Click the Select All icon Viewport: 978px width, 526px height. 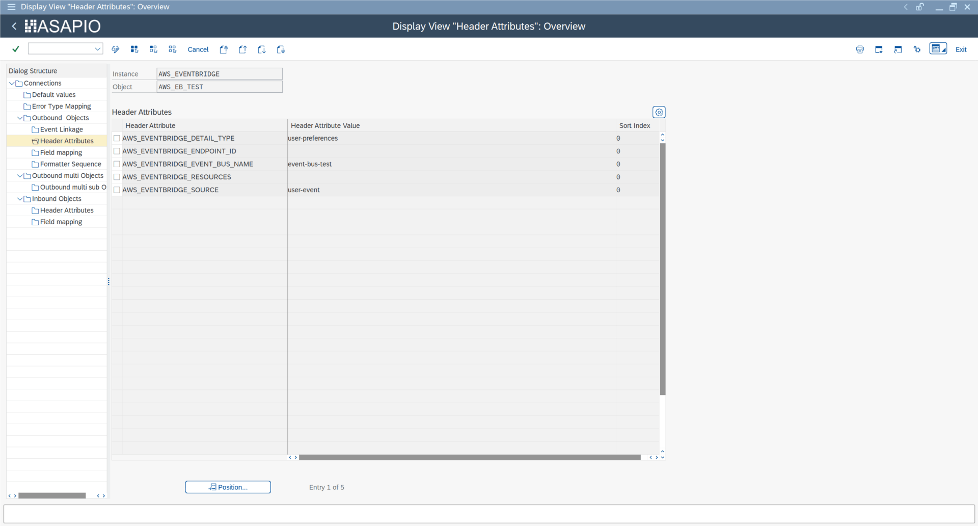134,49
